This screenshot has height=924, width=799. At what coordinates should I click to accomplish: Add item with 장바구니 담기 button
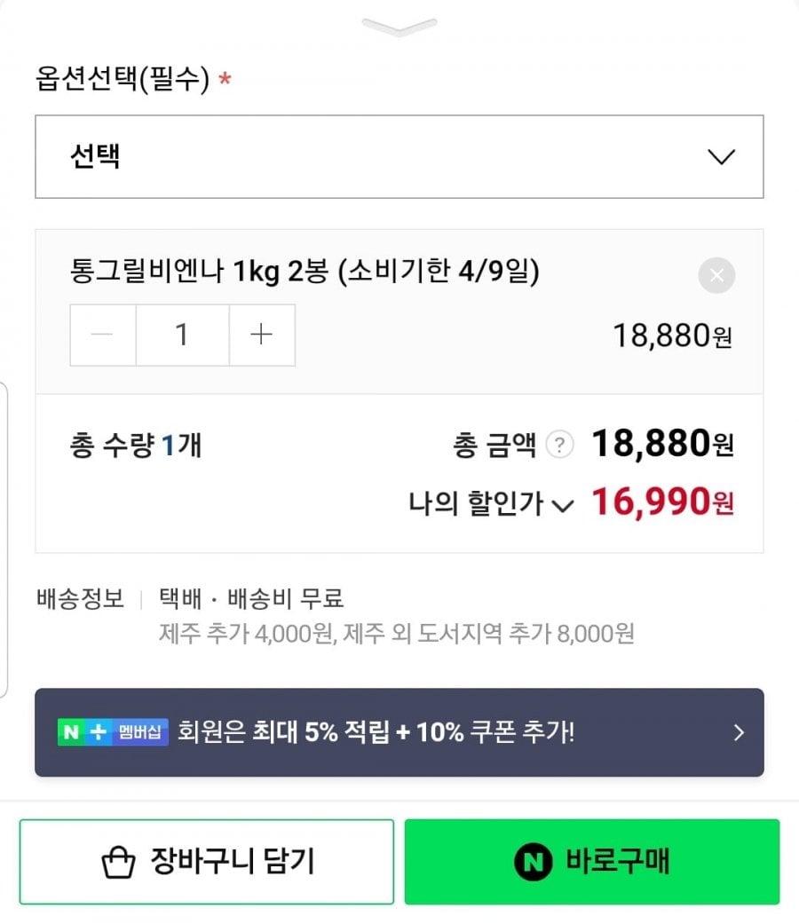click(x=207, y=861)
